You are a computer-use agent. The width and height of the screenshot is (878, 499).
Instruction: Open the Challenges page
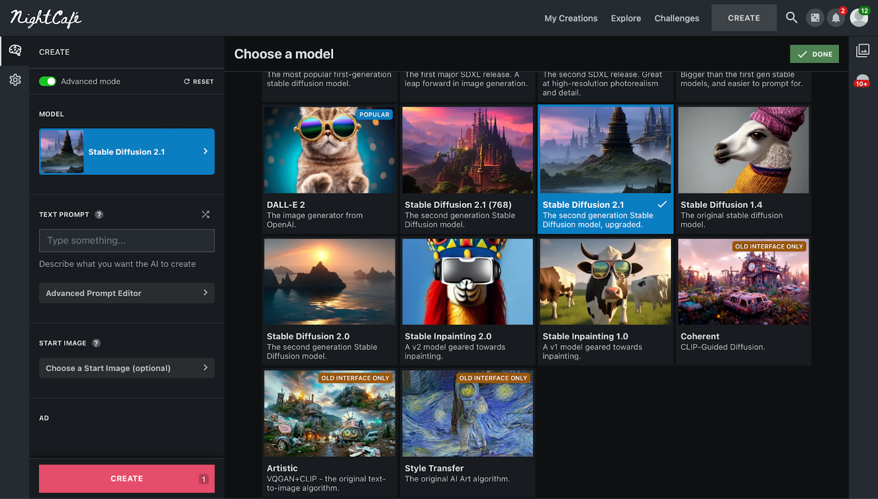tap(677, 18)
